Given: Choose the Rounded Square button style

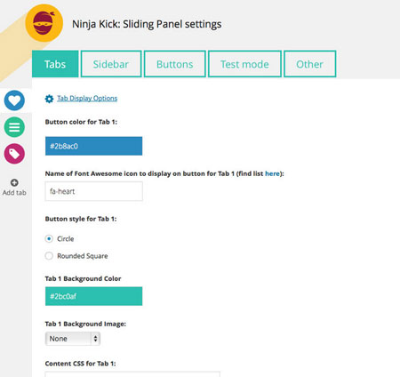Looking at the screenshot, I should tap(49, 256).
